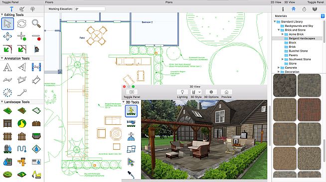The image size is (326, 182).
Task: Expand the Concrete folder
Action: tap(279, 67)
